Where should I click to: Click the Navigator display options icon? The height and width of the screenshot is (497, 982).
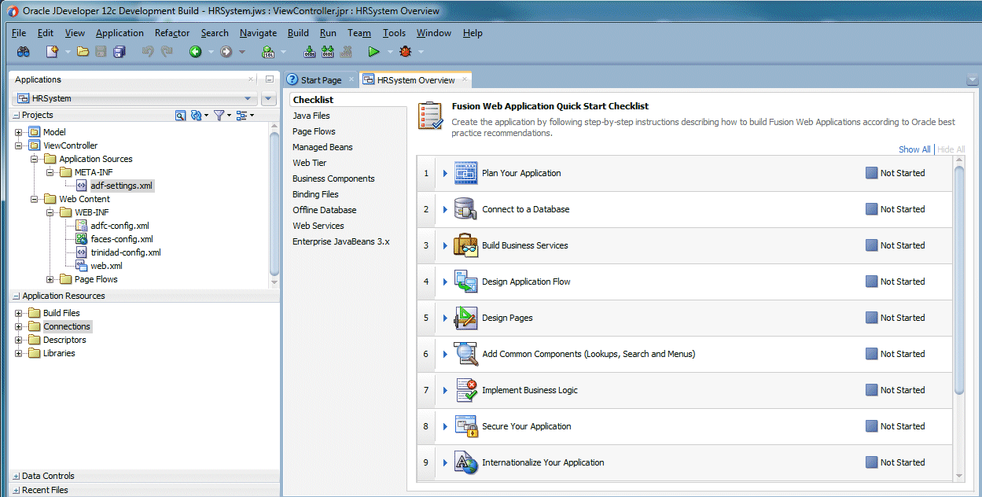coord(241,115)
